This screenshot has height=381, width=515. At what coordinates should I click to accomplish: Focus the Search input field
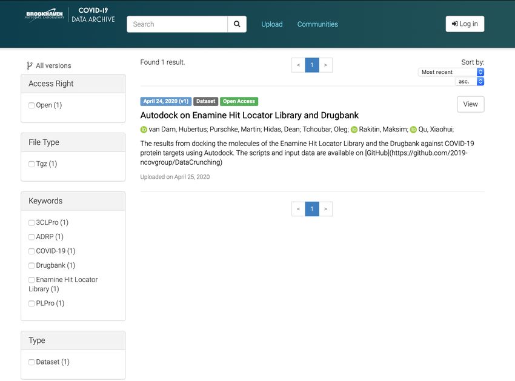177,24
